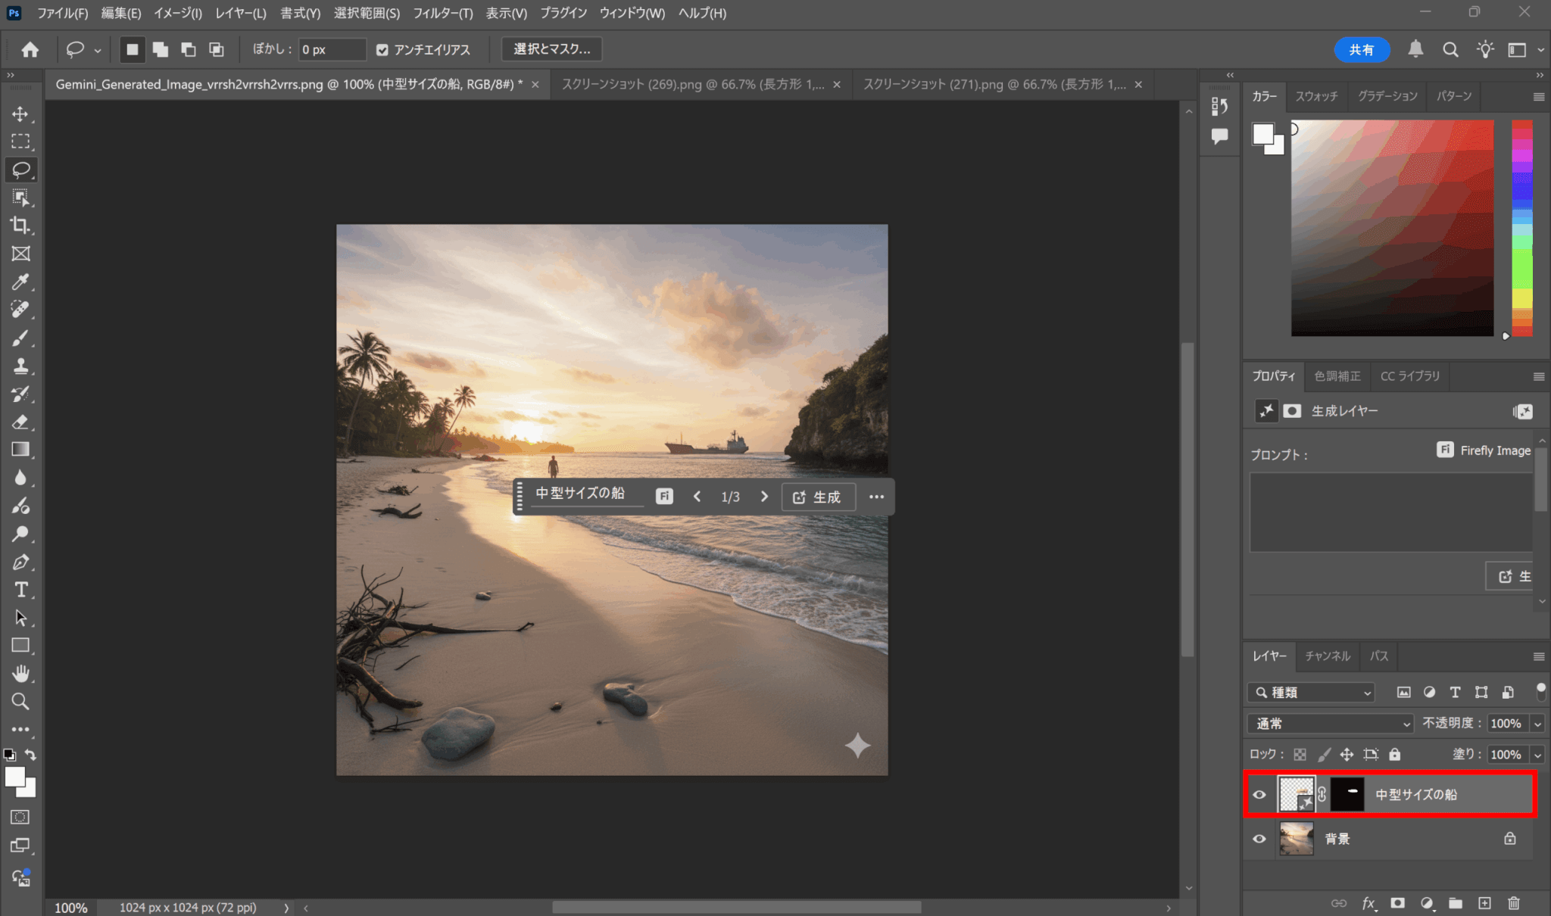Click the add layer mask icon
Screen dimensions: 1551x916
click(1397, 903)
